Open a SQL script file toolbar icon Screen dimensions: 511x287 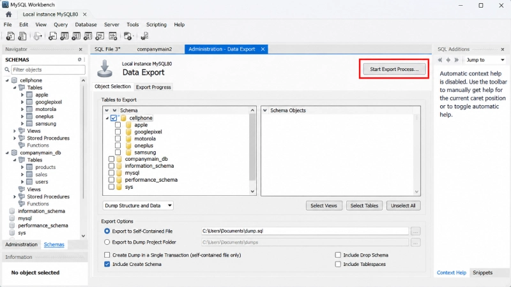[x=22, y=36]
